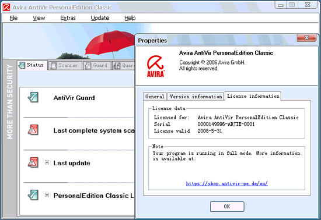Click the license valid date 2008-5-31
Image resolution: width=321 pixels, height=220 pixels.
(x=210, y=131)
